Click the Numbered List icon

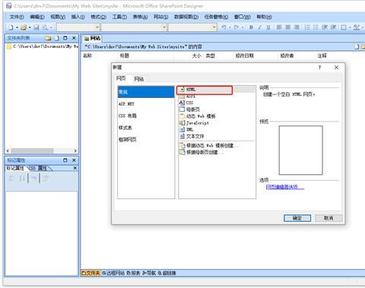(x=307, y=27)
